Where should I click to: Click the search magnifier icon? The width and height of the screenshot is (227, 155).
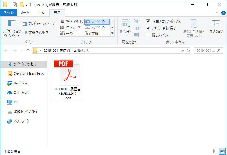click(x=219, y=50)
